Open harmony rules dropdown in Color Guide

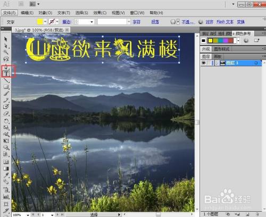(238, 41)
